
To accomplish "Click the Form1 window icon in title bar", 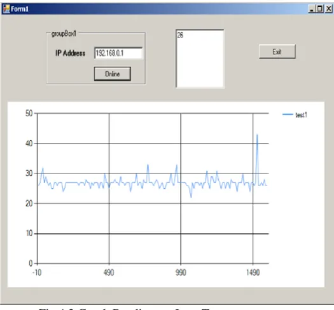I will tap(6, 9).
